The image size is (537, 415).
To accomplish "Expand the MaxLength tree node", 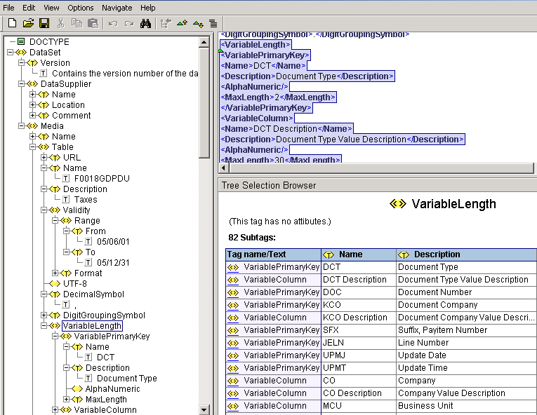I will (67, 400).
